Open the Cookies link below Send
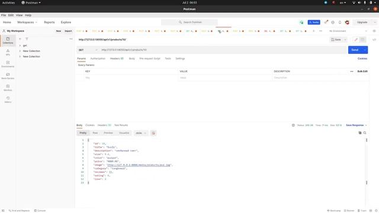The height and width of the screenshot is (213, 379). tap(362, 59)
